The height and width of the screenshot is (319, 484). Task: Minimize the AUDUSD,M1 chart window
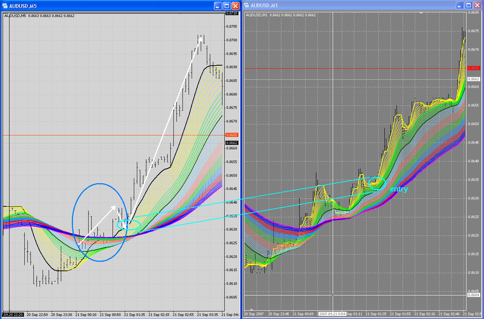[460, 5]
